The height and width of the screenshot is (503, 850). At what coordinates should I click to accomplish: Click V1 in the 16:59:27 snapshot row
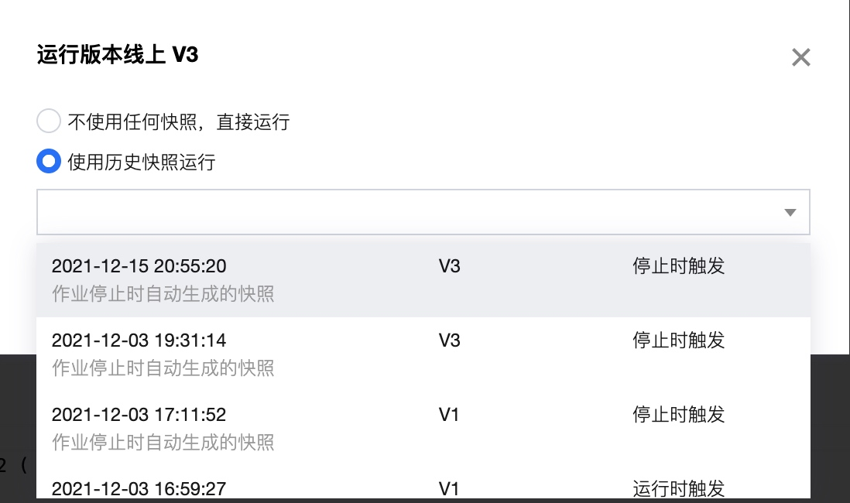pyautogui.click(x=449, y=488)
